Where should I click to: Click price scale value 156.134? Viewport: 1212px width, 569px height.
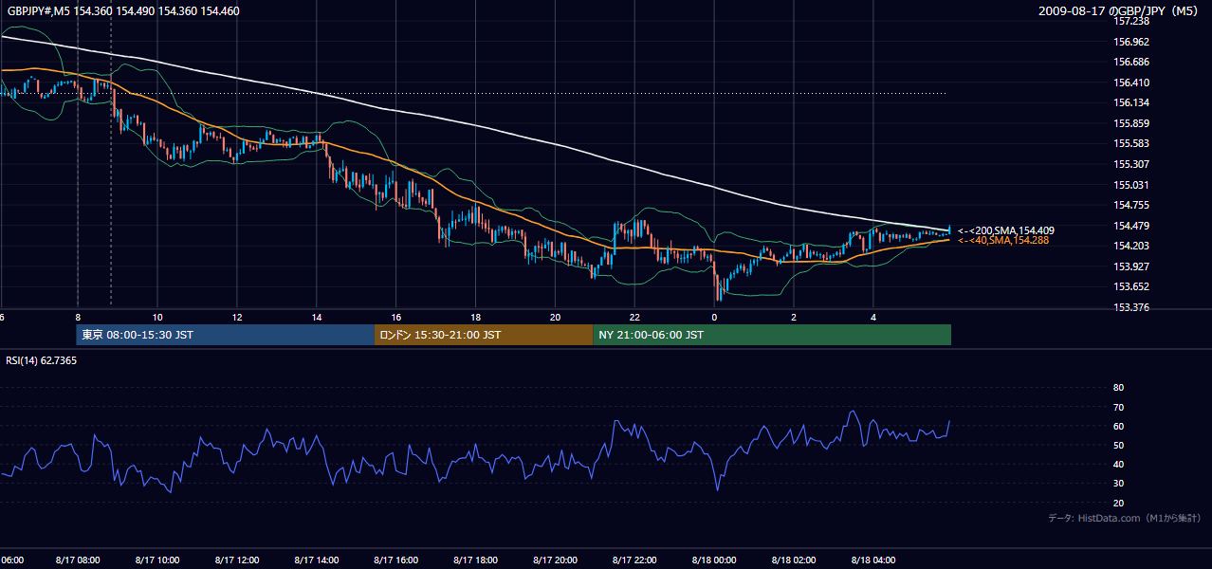click(1130, 102)
